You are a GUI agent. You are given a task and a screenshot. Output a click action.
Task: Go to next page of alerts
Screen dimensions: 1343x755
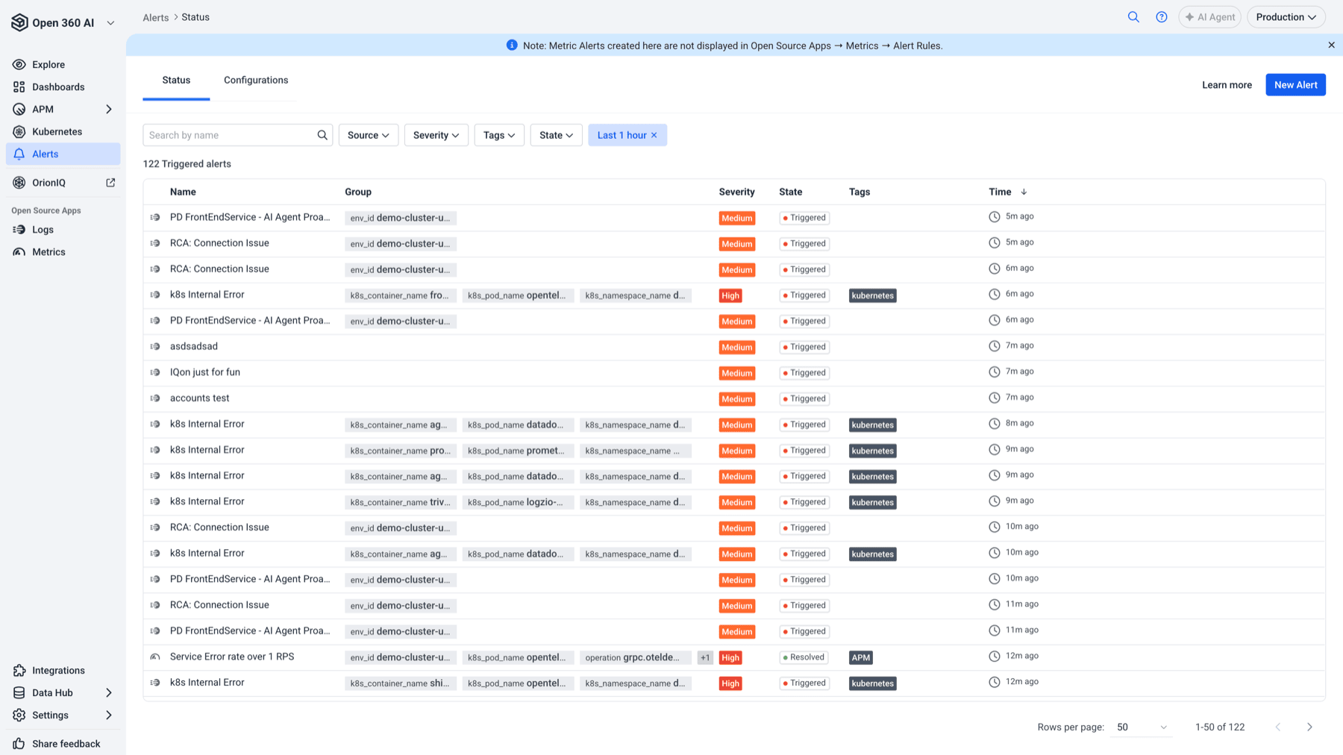point(1309,727)
